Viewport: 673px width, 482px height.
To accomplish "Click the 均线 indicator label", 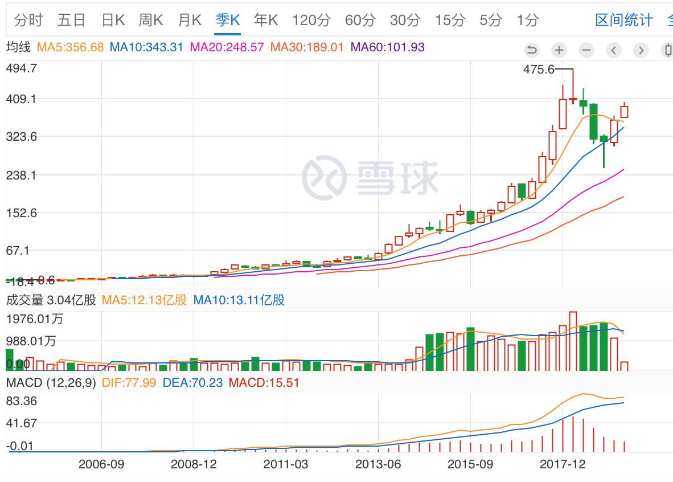I will 18,47.
